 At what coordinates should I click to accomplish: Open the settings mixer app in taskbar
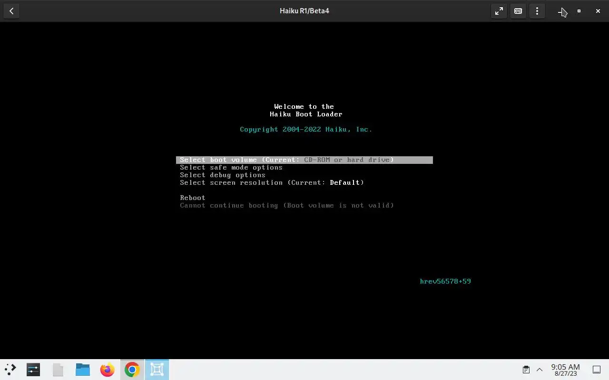[x=33, y=370]
